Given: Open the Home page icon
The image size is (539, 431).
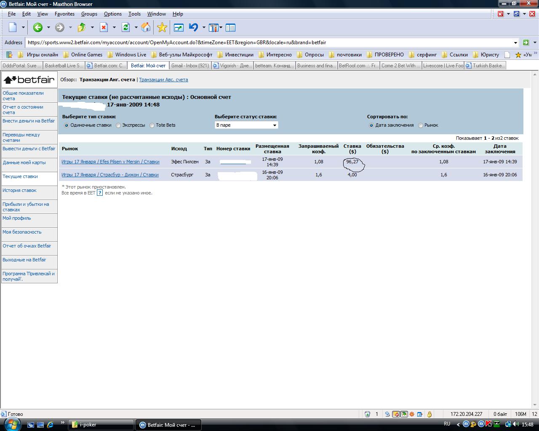Looking at the screenshot, I should point(146,28).
